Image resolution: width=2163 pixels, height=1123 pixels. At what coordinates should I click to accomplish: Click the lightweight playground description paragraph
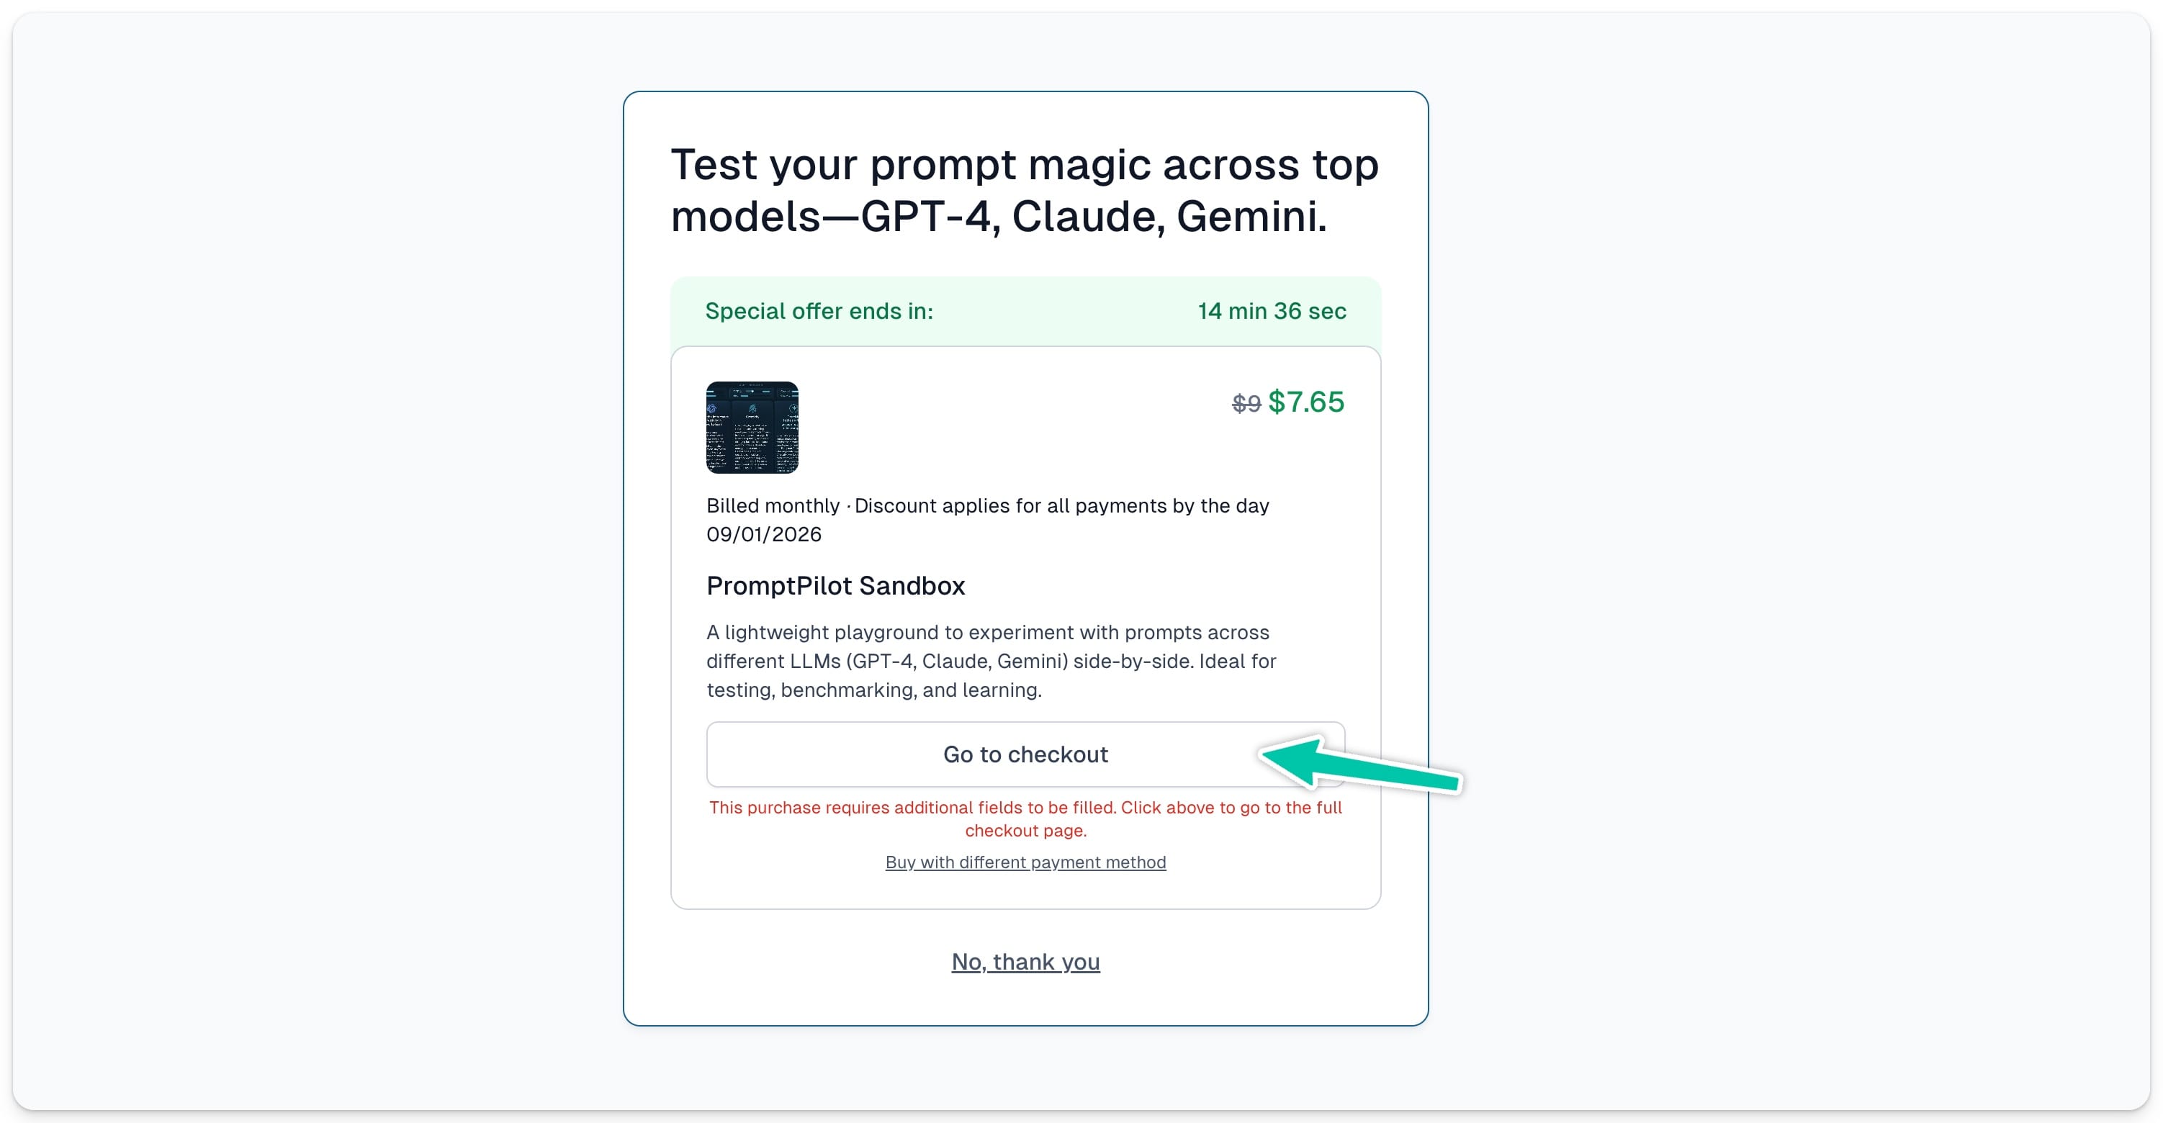point(991,661)
